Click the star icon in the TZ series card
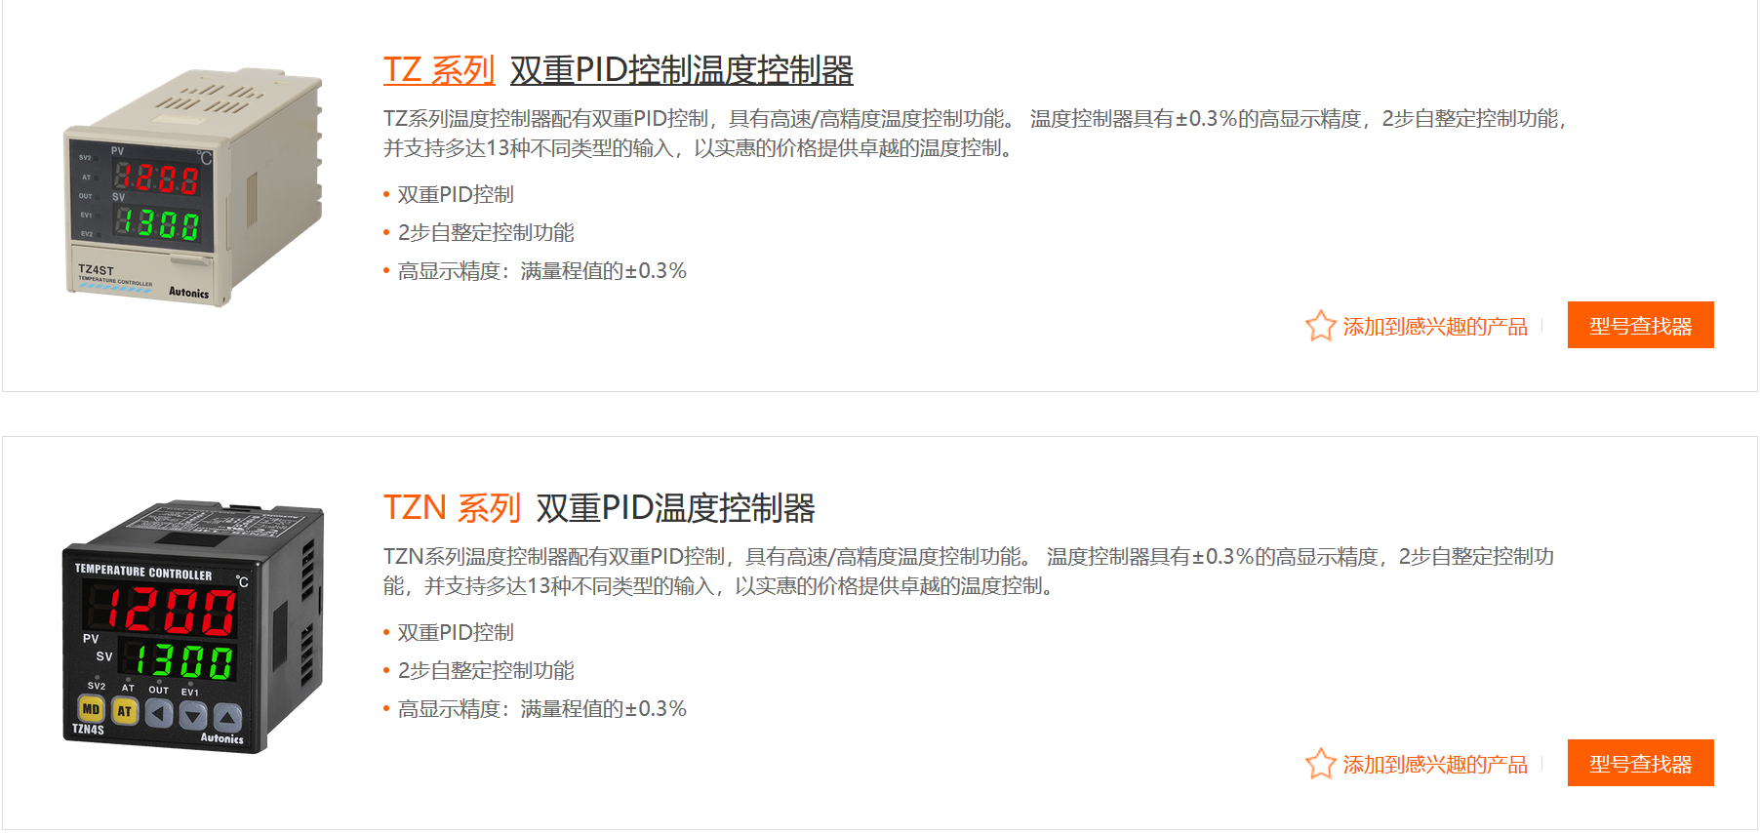The height and width of the screenshot is (833, 1760). [1320, 326]
